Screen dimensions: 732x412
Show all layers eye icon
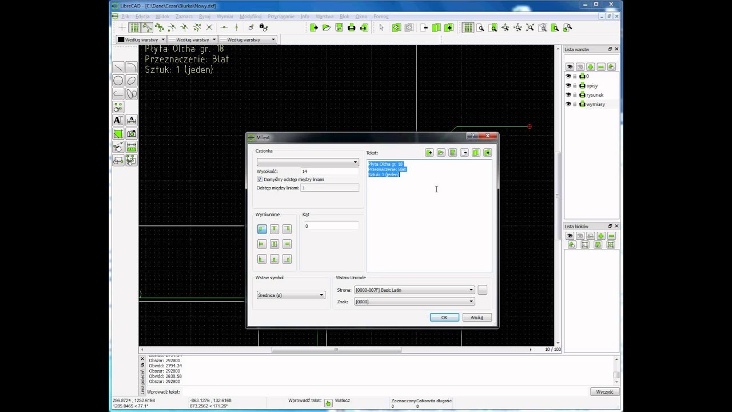(570, 67)
